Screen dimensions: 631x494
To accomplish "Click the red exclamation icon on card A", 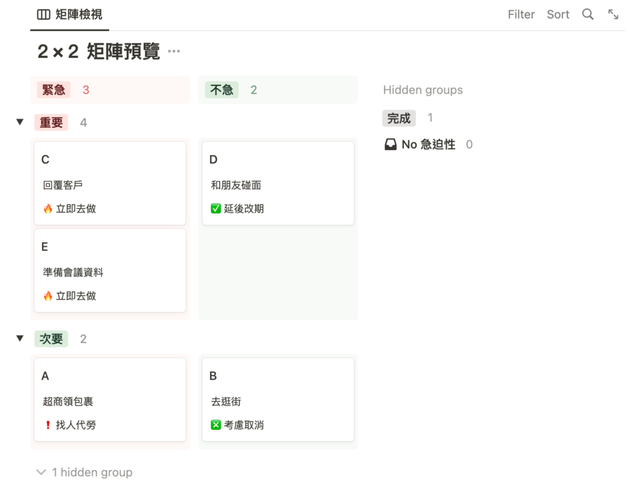I will point(47,424).
